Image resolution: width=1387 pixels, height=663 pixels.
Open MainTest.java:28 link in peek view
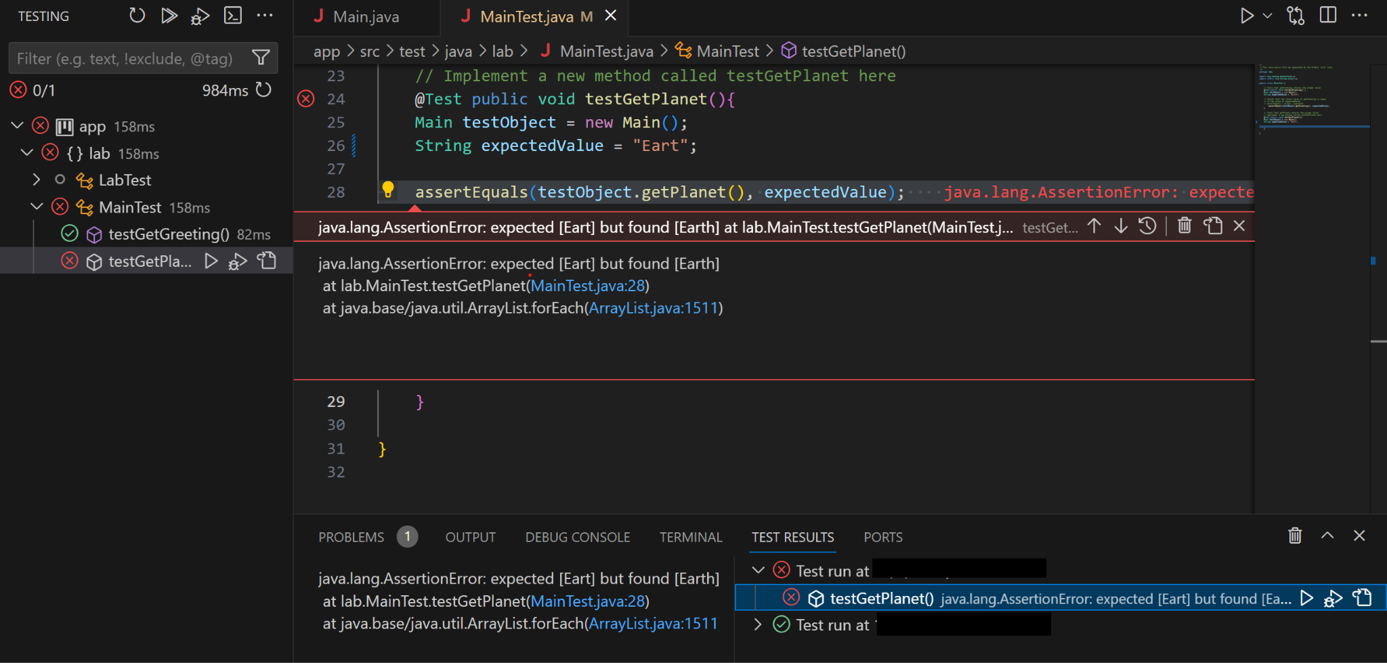(587, 286)
